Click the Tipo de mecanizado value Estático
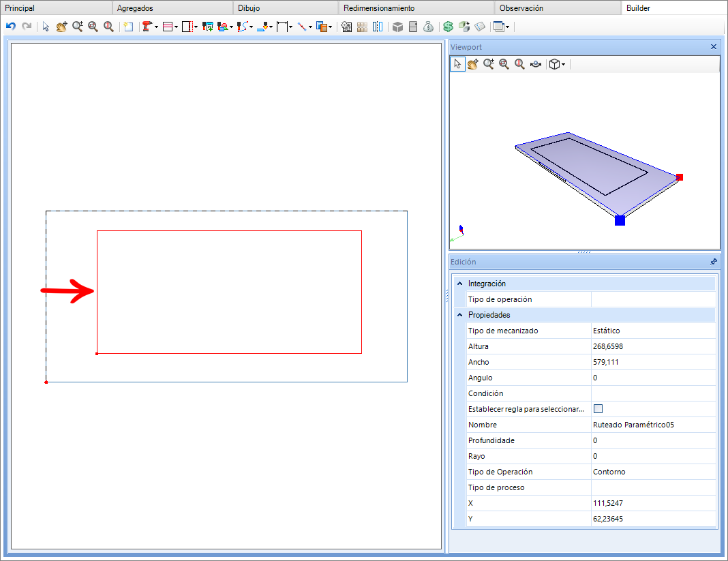Screen dimensions: 728x561 653,331
